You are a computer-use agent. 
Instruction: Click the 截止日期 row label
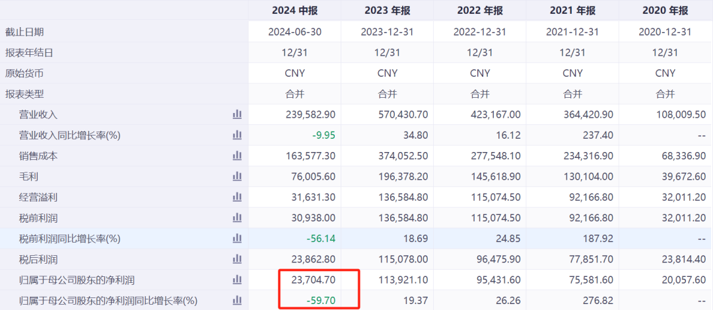point(24,32)
